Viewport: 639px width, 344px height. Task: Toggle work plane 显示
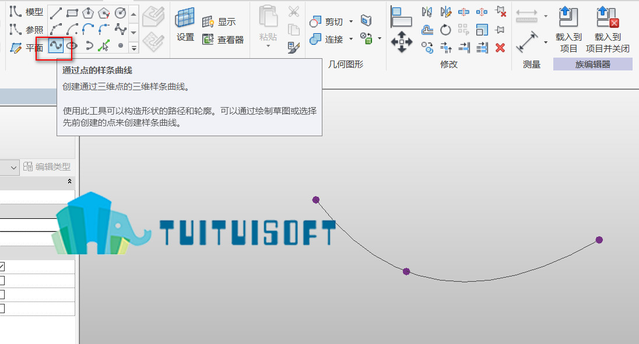tap(219, 22)
